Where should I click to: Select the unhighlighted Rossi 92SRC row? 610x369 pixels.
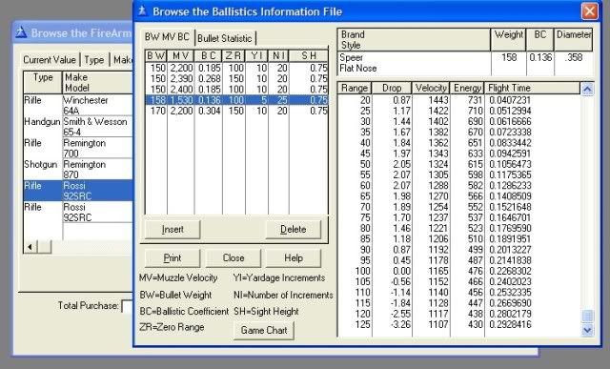(x=78, y=212)
